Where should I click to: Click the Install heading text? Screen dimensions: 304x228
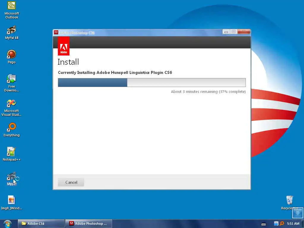click(68, 62)
